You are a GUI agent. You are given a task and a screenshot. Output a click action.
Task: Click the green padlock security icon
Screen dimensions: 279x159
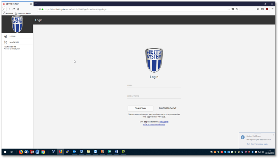pos(43,9)
